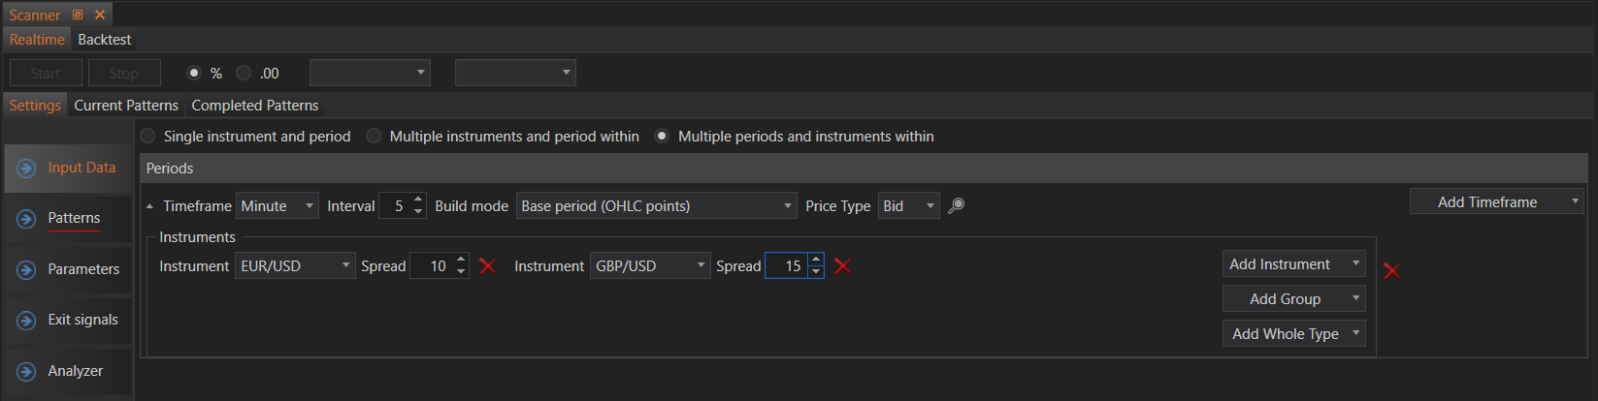Remove the EUR/USD instrument with red X
The height and width of the screenshot is (401, 1598).
pos(487,266)
